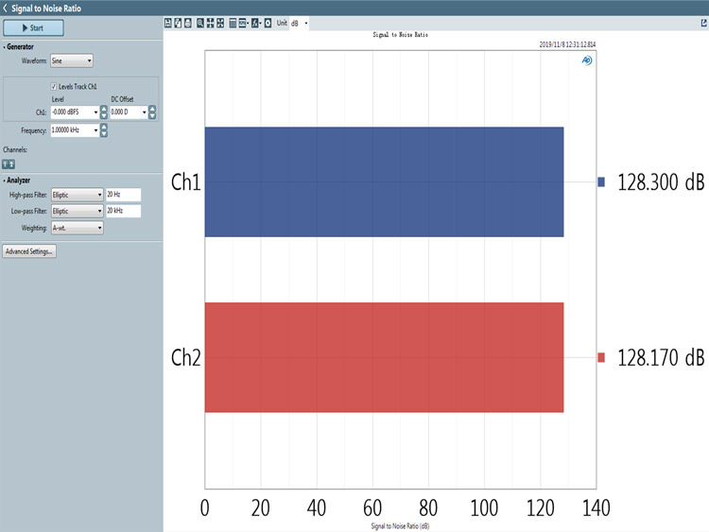Click the save graph icon in toolbar
This screenshot has height=532, width=709.
tap(167, 23)
